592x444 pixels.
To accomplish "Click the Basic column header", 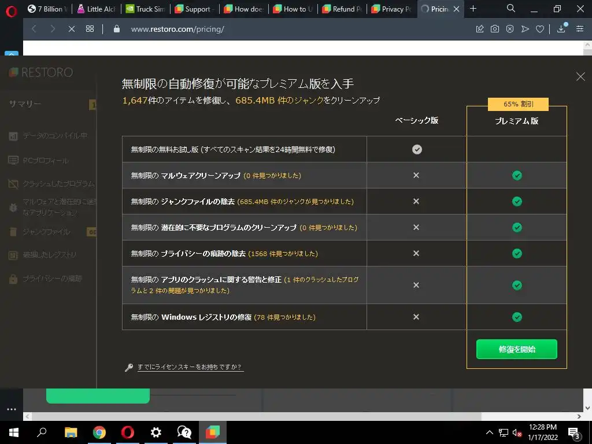I will [x=416, y=120].
